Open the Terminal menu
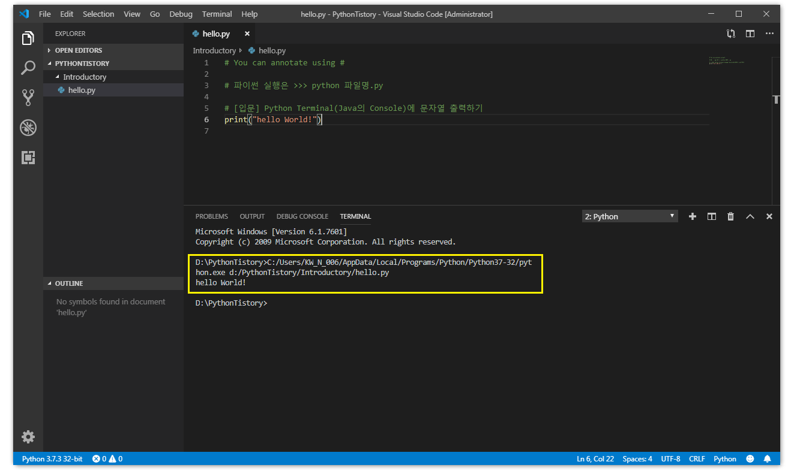 coord(217,14)
